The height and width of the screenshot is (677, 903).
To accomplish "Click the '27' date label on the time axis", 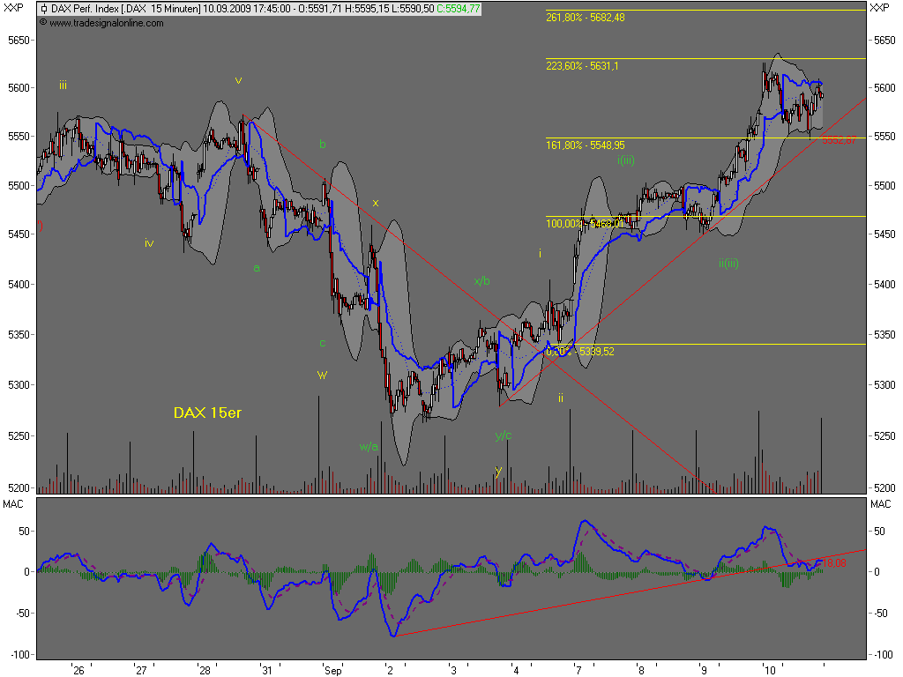I will coord(141,670).
